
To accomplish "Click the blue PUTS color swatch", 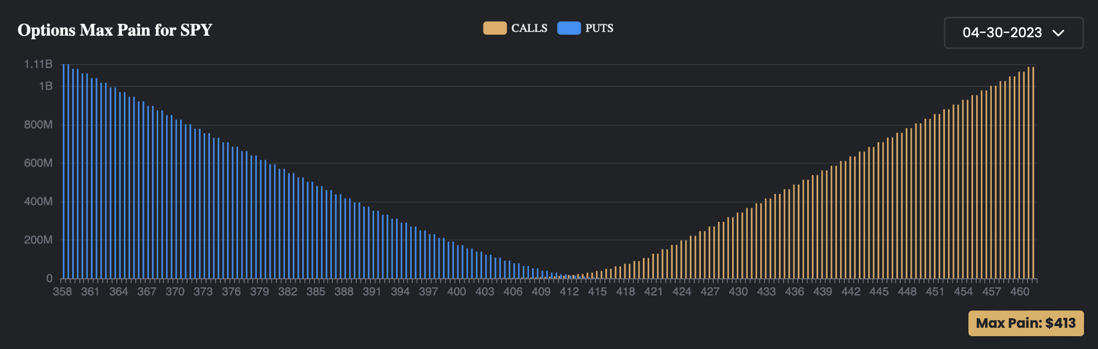I will click(569, 28).
